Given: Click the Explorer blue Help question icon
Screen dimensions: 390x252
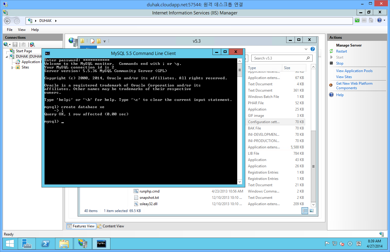Looking at the screenshot, I should coord(313,49).
